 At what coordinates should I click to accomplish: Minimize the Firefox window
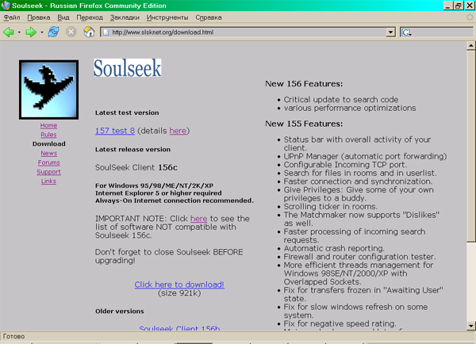tap(447, 6)
